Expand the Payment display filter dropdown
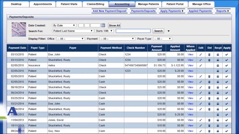Screen dimensions: 239x134 tap(117, 39)
